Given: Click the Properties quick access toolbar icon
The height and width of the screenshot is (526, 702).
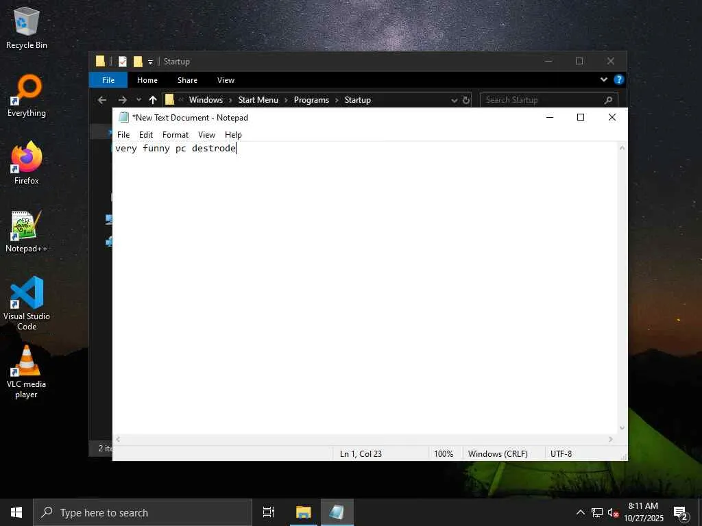Looking at the screenshot, I should coord(122,61).
